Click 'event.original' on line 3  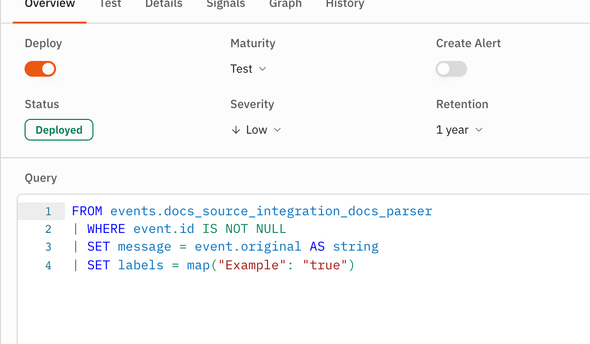tap(248, 247)
